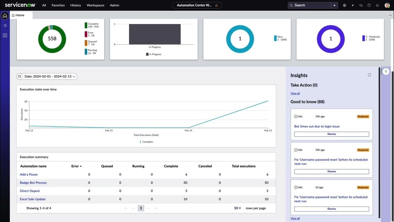Open your user avatar menu
The image size is (394, 222).
click(387, 5)
